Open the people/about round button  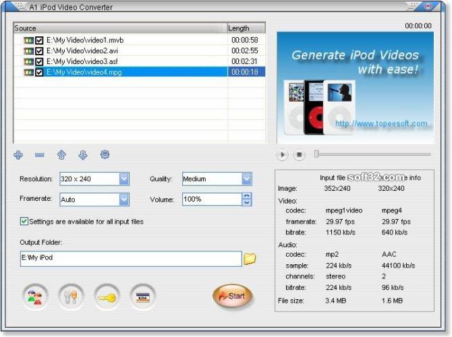tap(35, 297)
